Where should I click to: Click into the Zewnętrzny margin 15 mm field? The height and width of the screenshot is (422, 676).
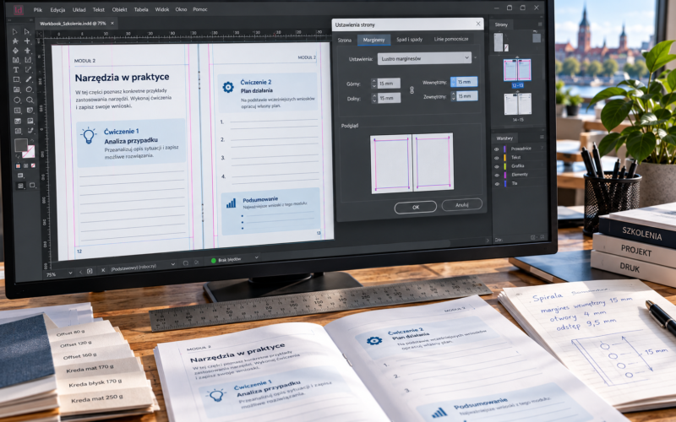tap(467, 96)
